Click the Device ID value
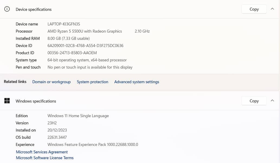This screenshot has width=280, height=163. 85,46
